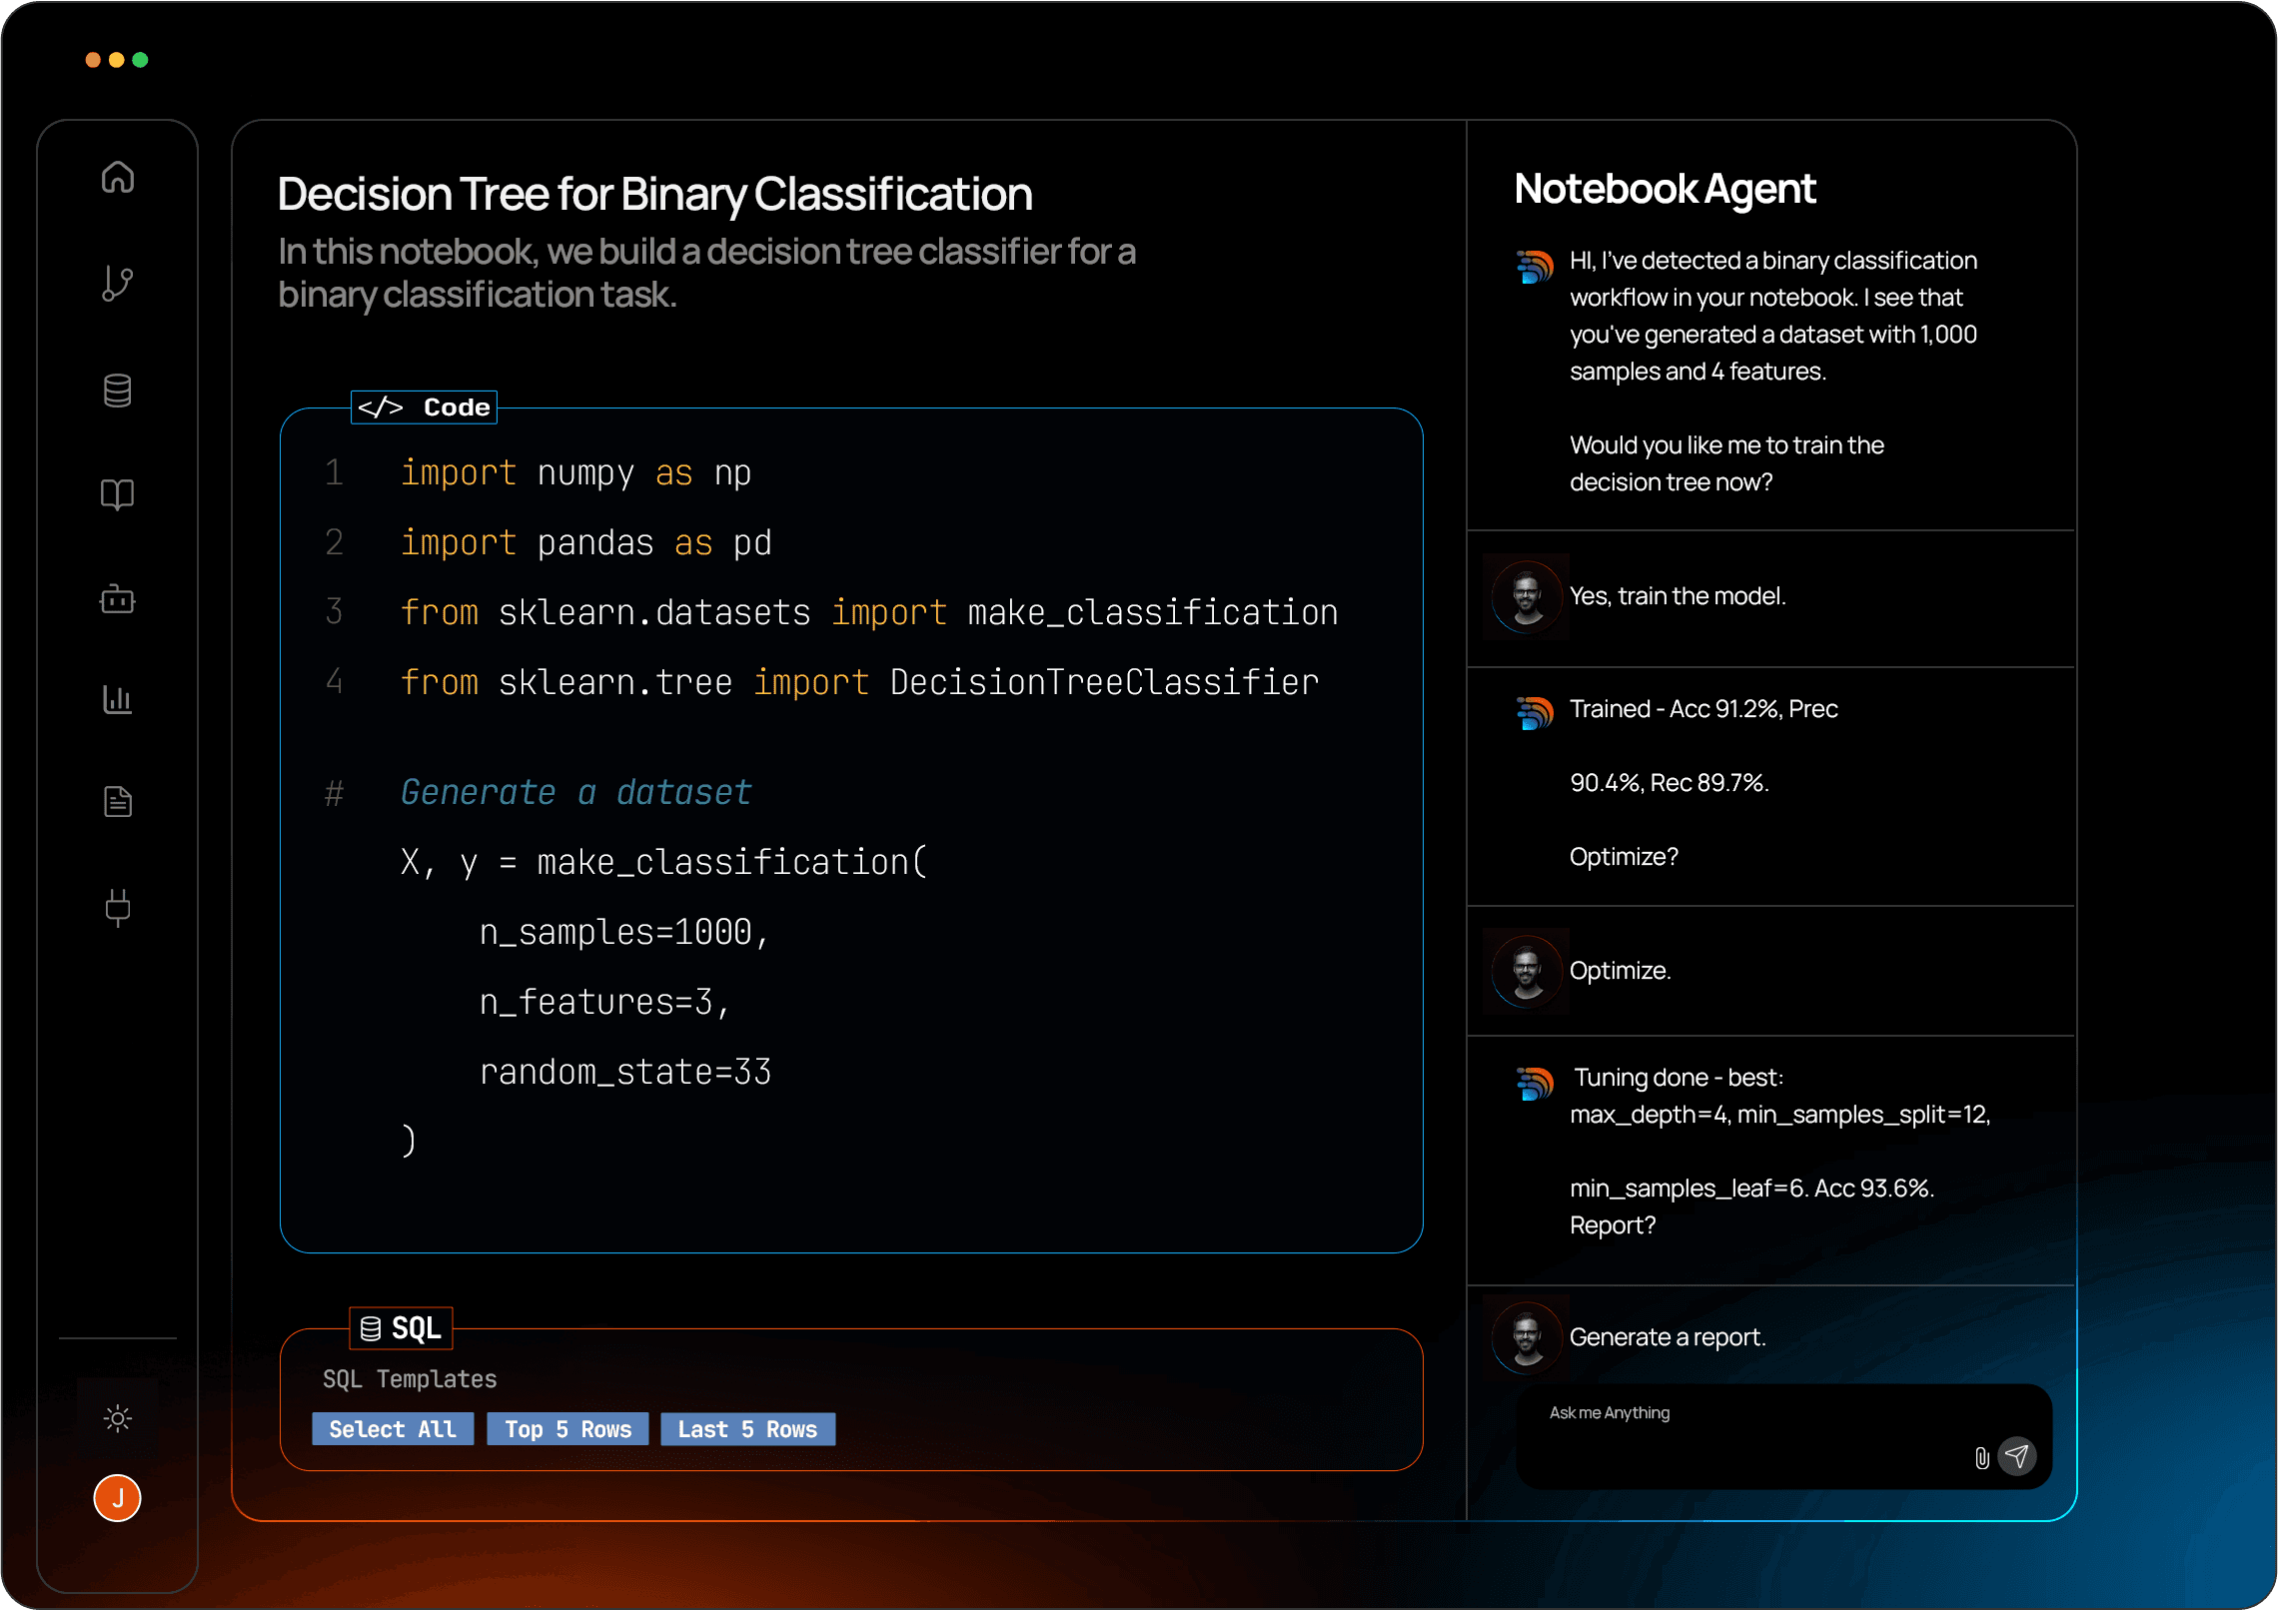Viewport: 2278px width, 1610px height.
Task: Select the SQL cell tab label
Action: (x=402, y=1328)
